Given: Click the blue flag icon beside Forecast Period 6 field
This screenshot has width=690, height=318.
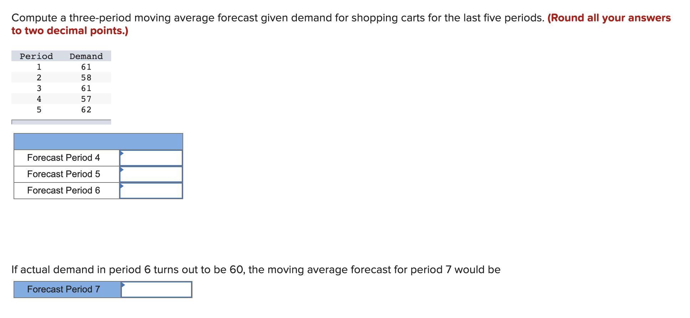Looking at the screenshot, I should (123, 187).
